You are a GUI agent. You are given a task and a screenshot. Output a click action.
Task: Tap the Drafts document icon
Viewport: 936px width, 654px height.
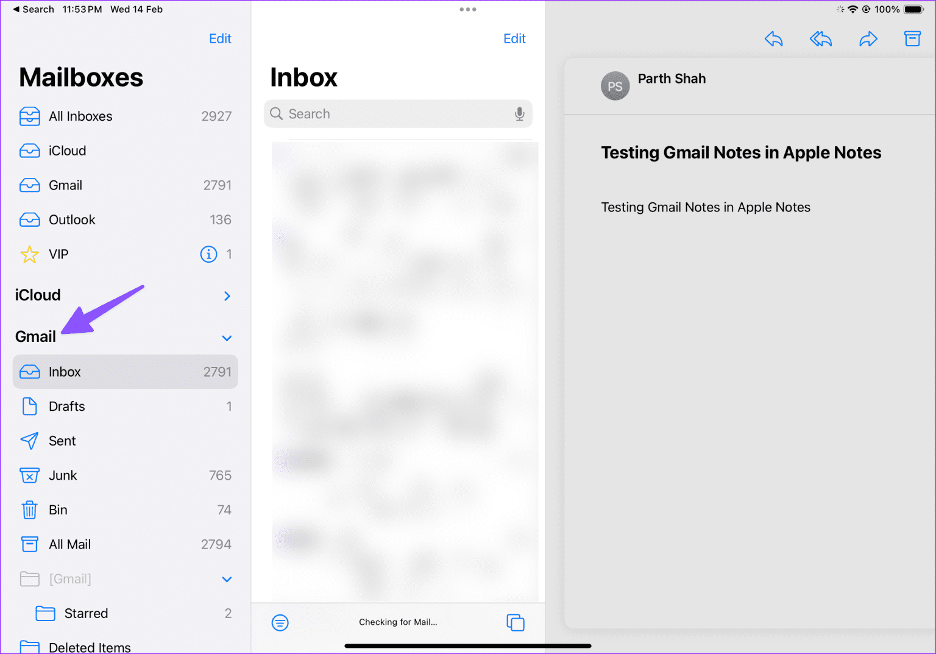[x=30, y=406]
